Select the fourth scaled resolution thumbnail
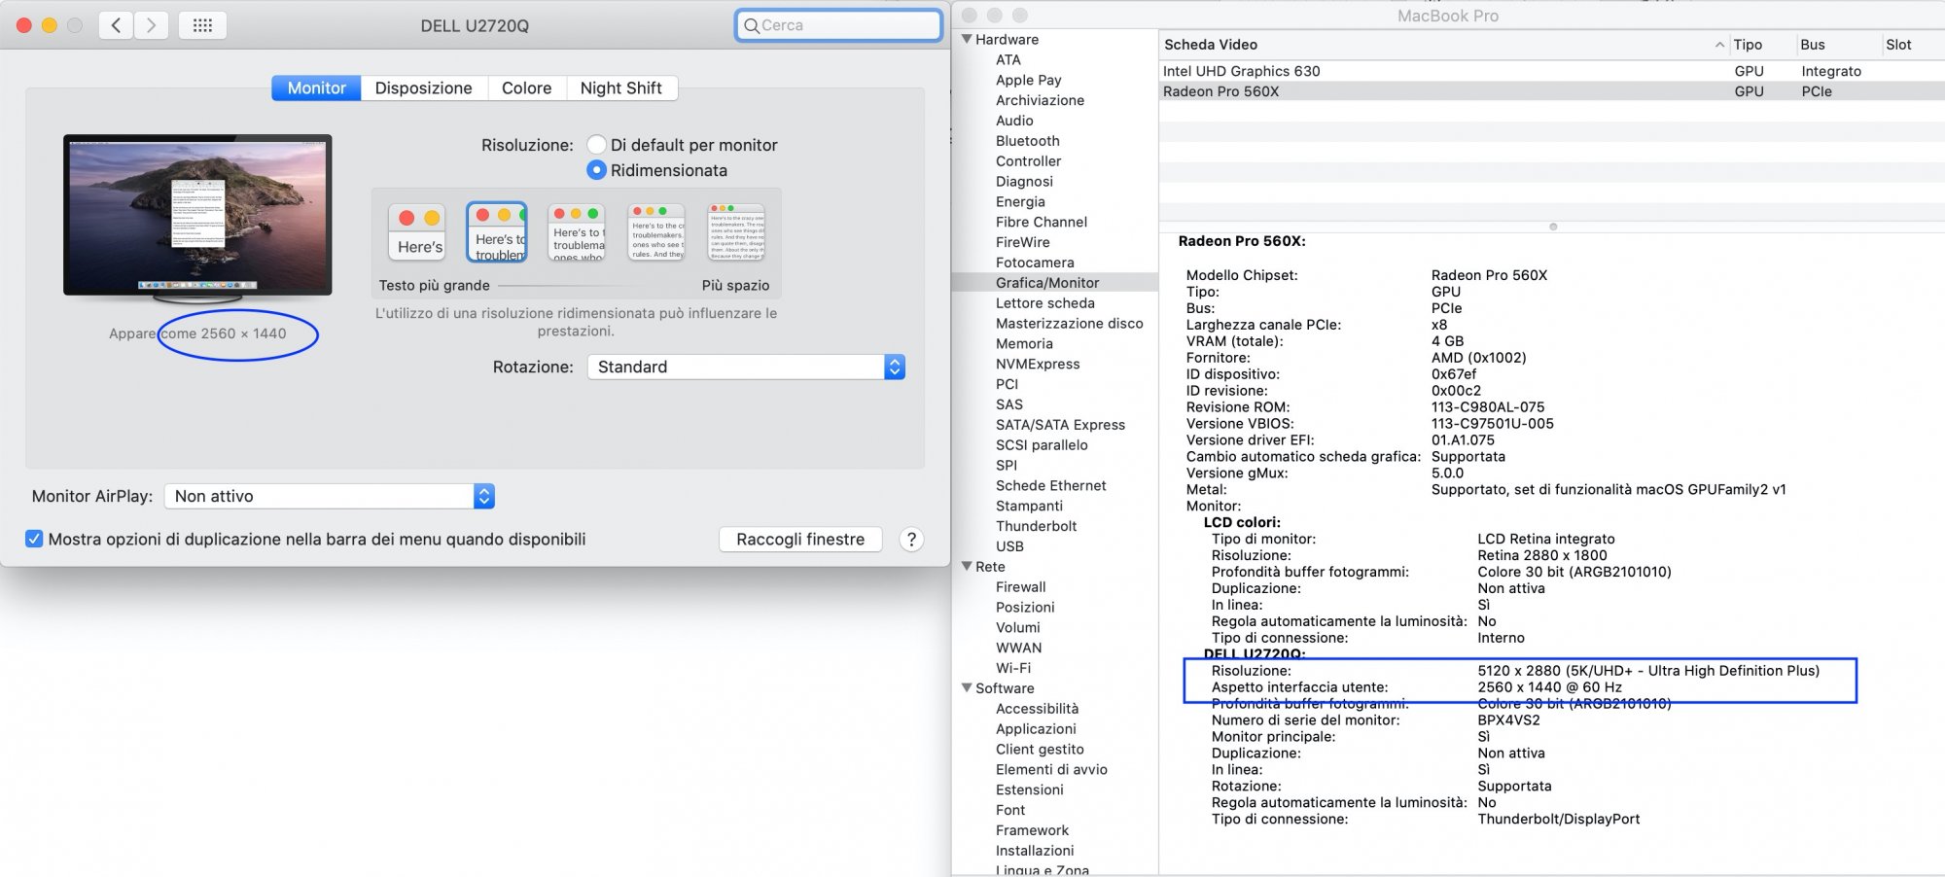The height and width of the screenshot is (877, 1945). (656, 232)
